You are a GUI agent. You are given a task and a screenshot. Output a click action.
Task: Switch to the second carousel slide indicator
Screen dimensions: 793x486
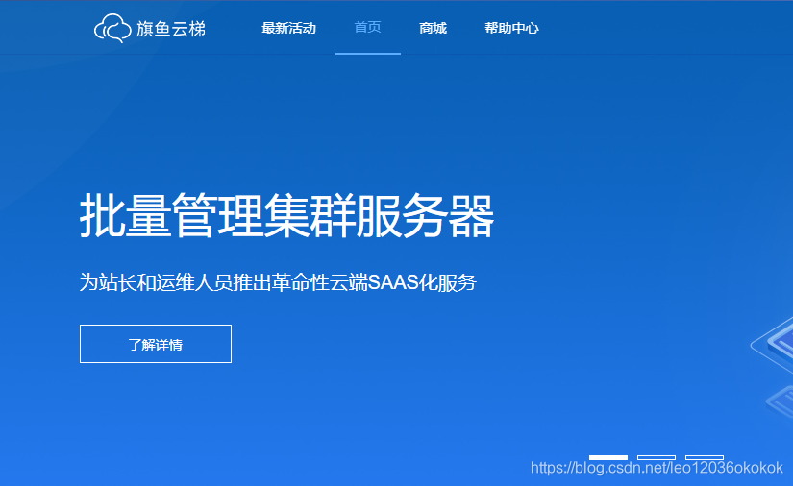[x=657, y=458]
